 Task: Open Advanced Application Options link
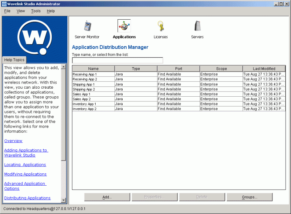[25, 186]
